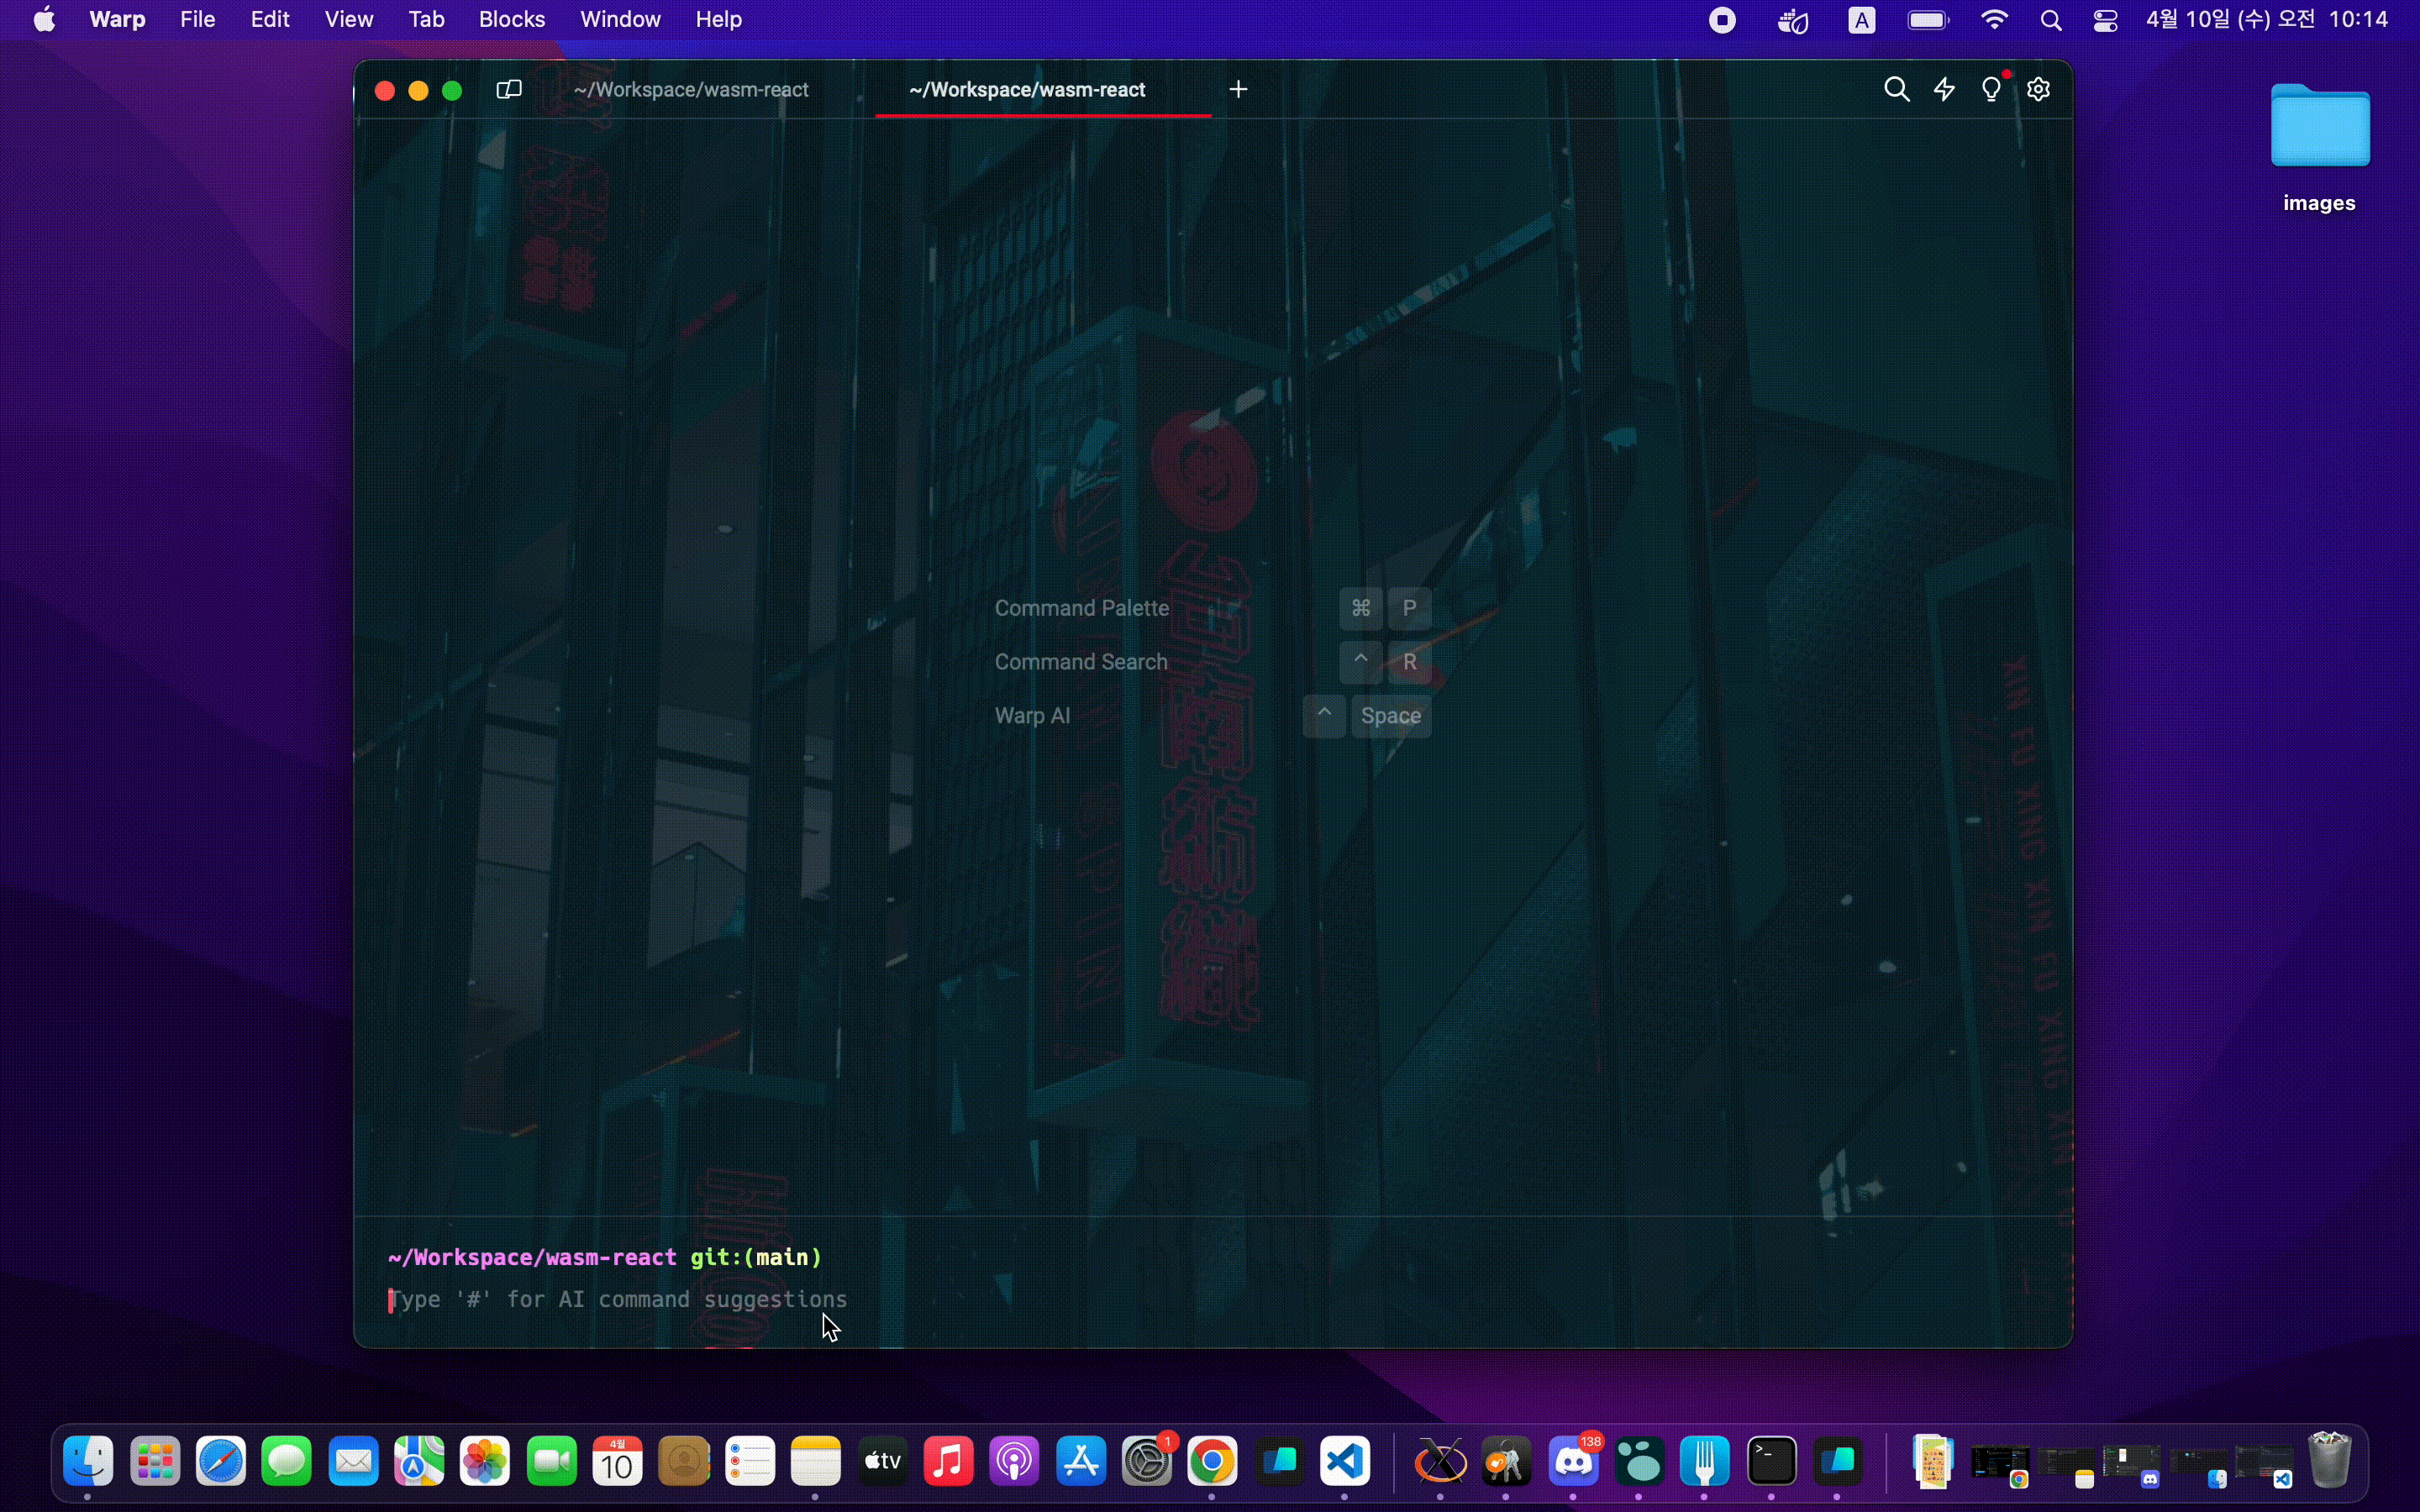Open the Warp application menu
Viewport: 2420px width, 1512px height.
tap(118, 20)
